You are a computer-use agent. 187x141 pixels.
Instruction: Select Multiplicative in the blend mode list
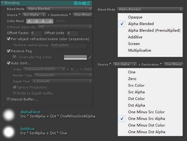(x=140, y=50)
